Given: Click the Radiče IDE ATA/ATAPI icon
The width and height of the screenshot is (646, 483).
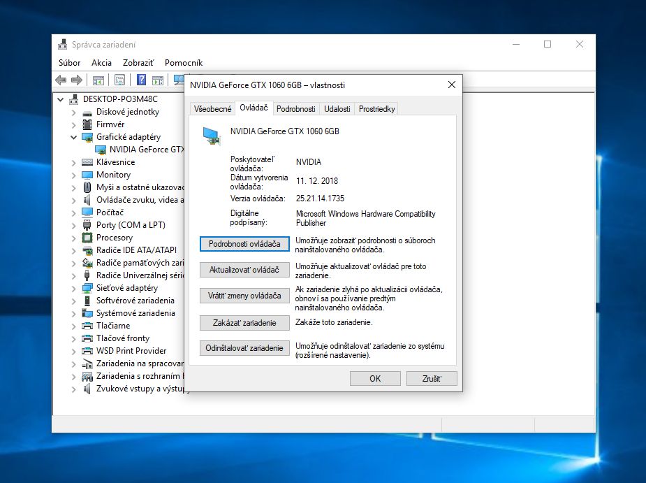Looking at the screenshot, I should pos(87,250).
